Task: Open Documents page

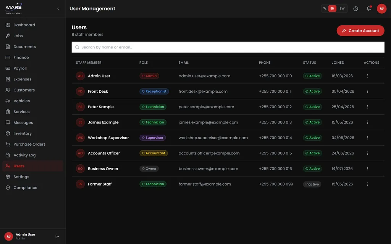Action: (33, 47)
